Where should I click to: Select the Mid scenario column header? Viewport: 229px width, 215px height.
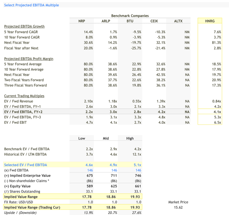point(107,138)
